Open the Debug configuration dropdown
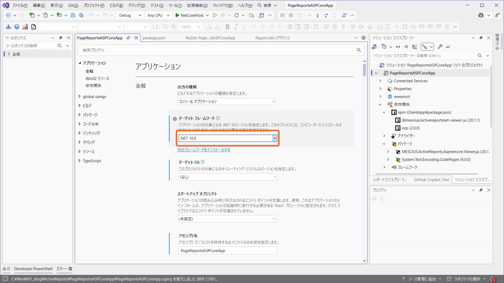This screenshot has width=504, height=283. tap(130, 15)
